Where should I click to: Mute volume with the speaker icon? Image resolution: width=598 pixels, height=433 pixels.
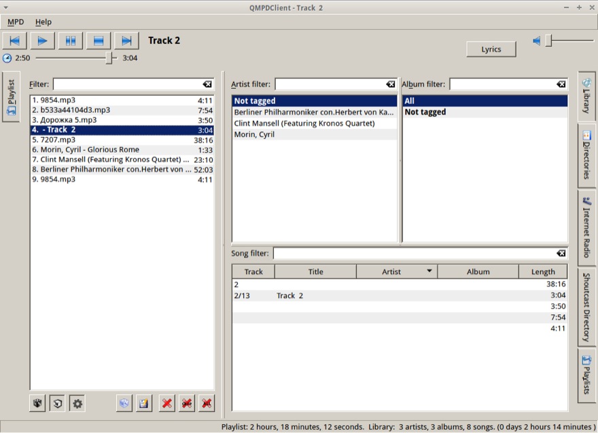click(537, 41)
